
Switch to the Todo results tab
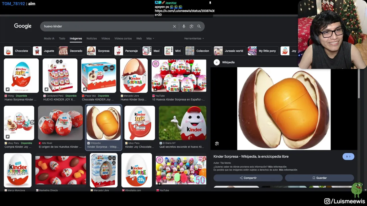pos(62,38)
